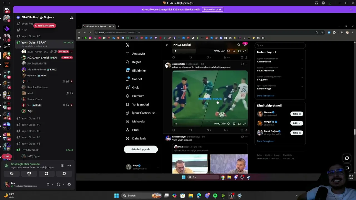Screen dimensions: 356x200
Task: Go back from KNGL Social community
Action: [167, 45]
